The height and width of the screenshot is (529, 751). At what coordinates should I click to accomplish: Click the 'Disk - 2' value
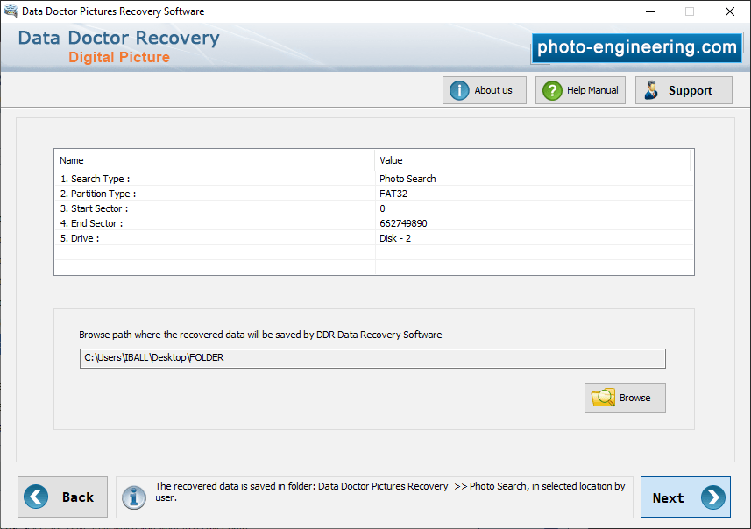coord(395,238)
